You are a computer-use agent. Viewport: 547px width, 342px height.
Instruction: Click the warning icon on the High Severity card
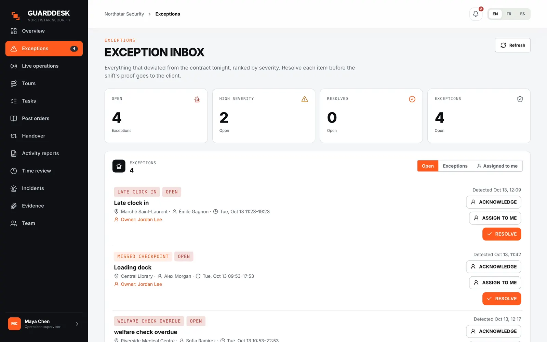[305, 99]
